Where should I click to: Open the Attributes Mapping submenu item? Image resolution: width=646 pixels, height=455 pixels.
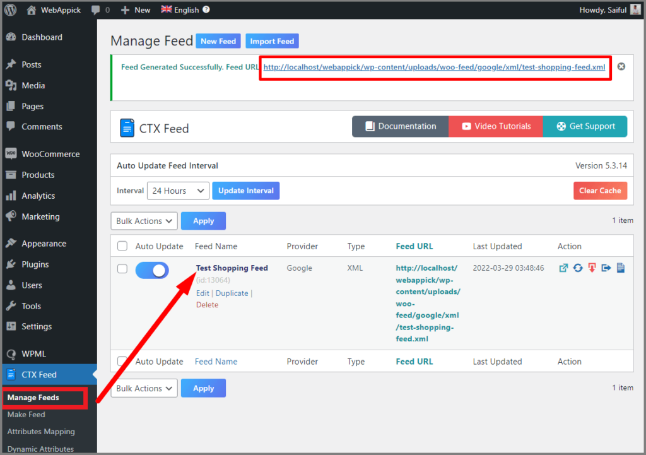(x=41, y=432)
